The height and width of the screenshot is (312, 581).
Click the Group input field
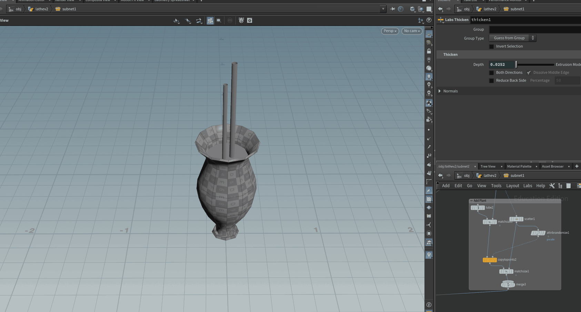535,30
